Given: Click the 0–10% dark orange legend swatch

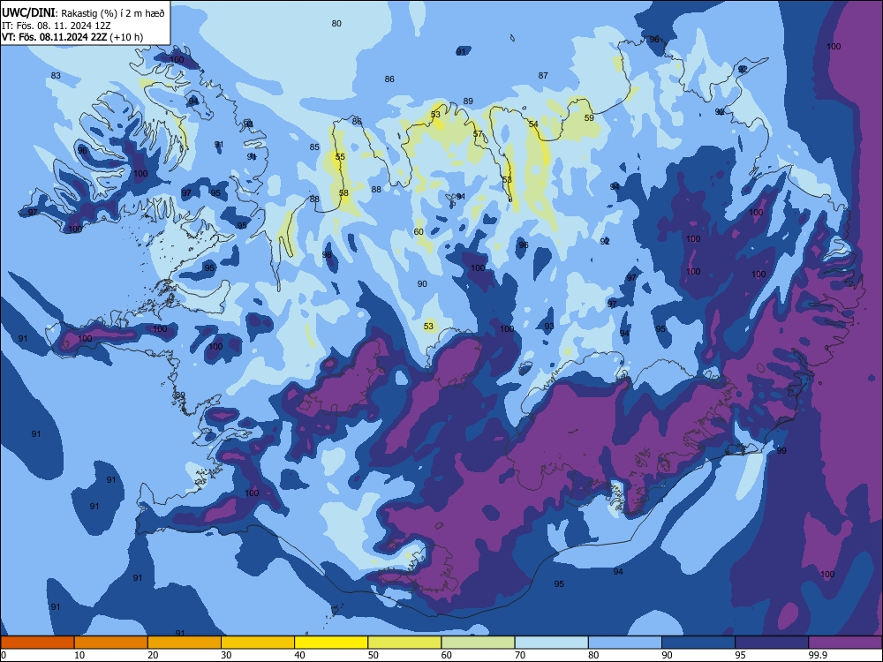Looking at the screenshot, I should coord(37,643).
